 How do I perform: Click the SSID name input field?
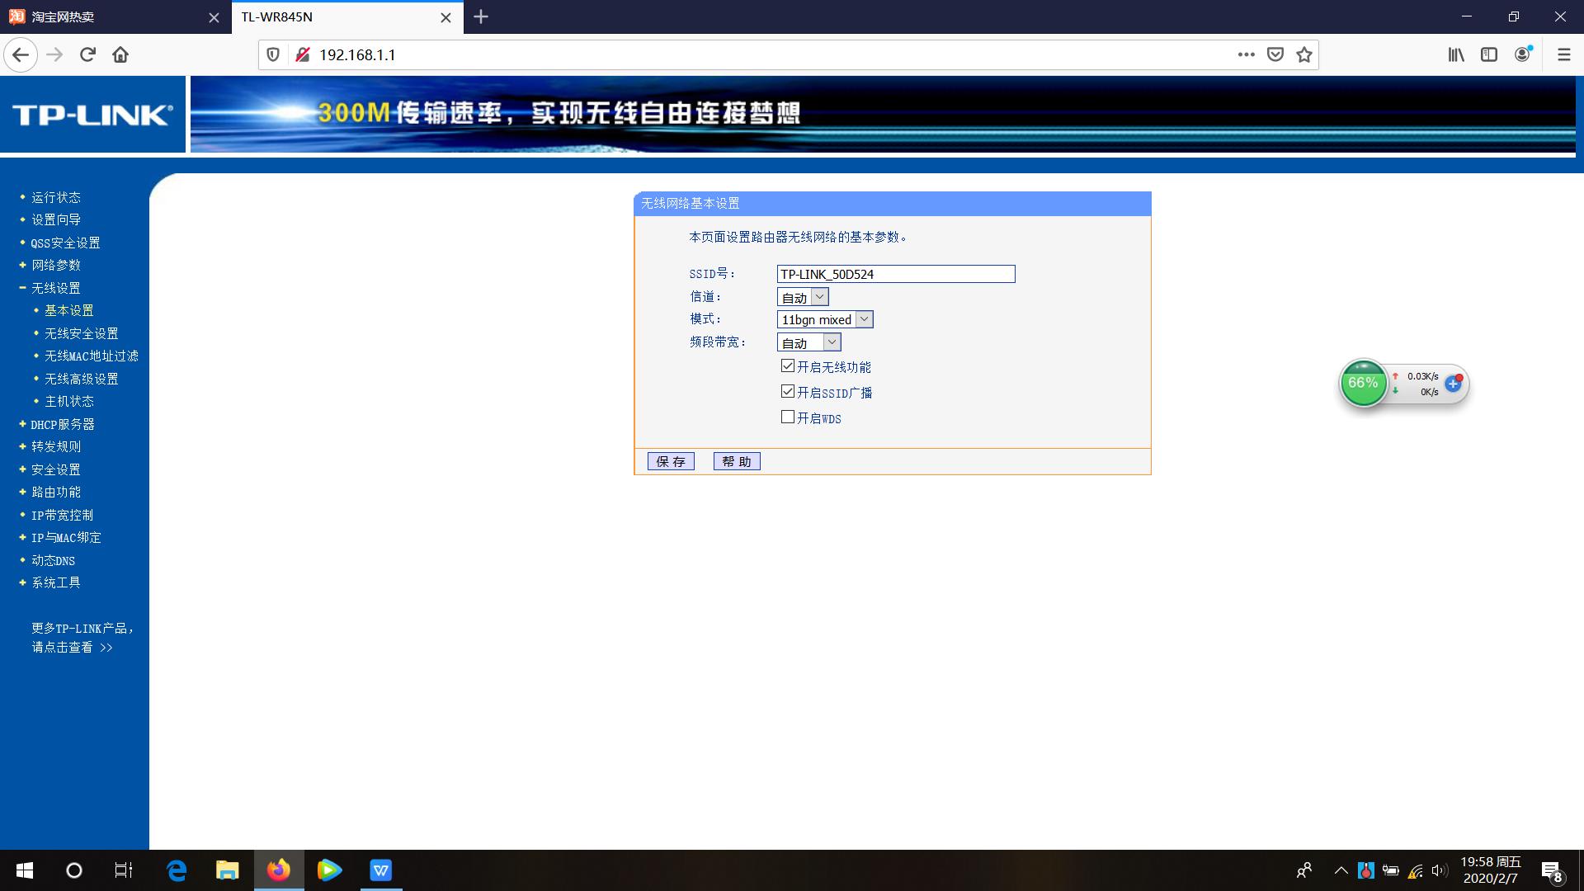(895, 274)
